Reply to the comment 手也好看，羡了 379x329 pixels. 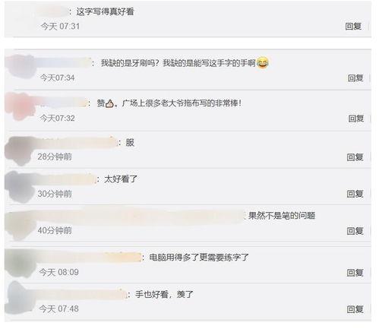tap(355, 309)
